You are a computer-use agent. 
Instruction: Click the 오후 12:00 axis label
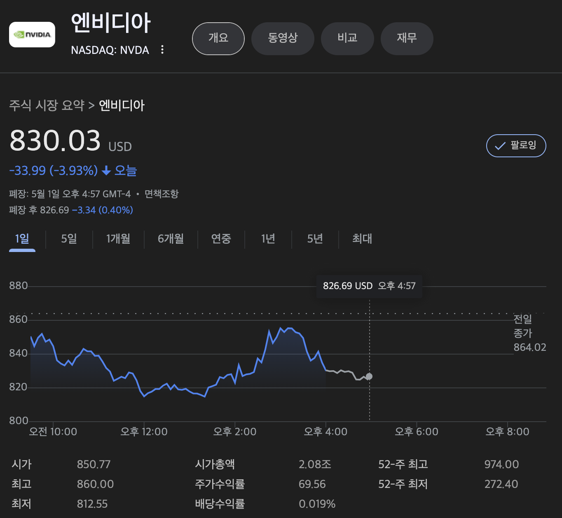click(x=144, y=432)
